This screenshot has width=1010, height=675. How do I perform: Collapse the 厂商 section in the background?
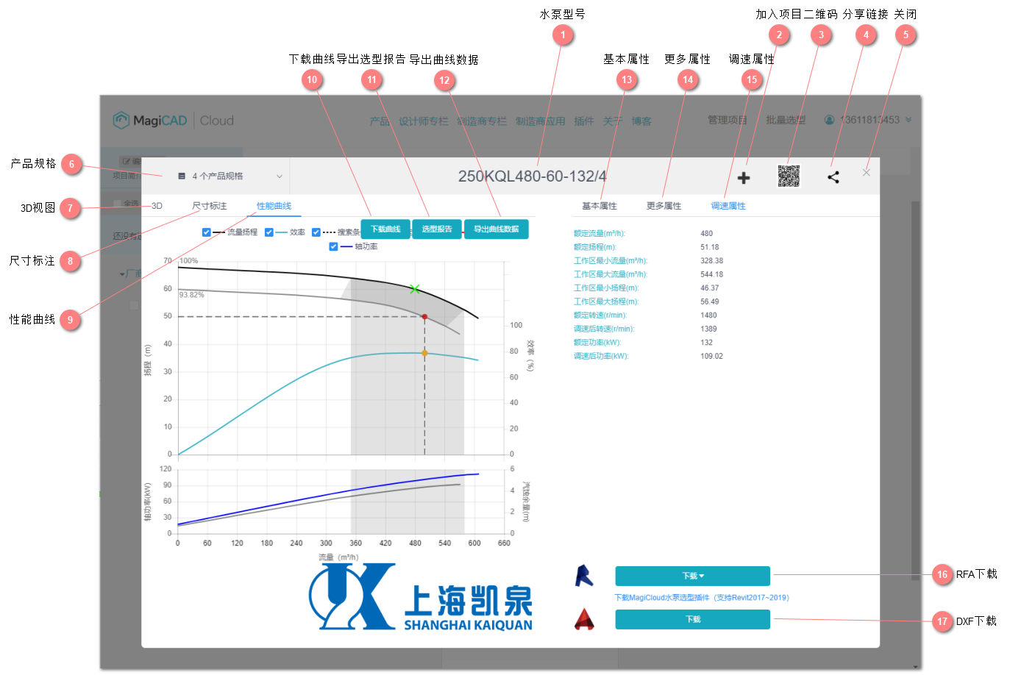(122, 274)
